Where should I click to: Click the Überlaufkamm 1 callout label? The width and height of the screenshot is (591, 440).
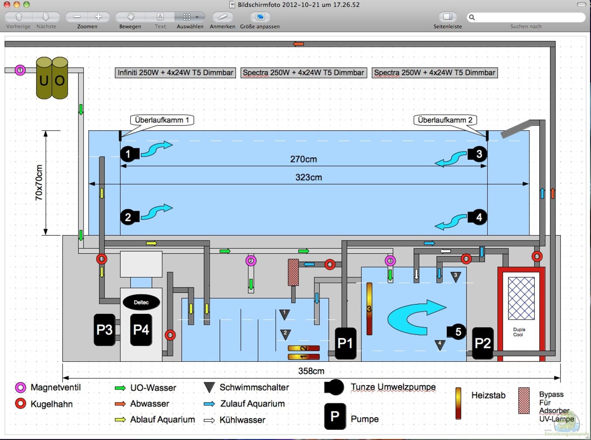pos(162,120)
